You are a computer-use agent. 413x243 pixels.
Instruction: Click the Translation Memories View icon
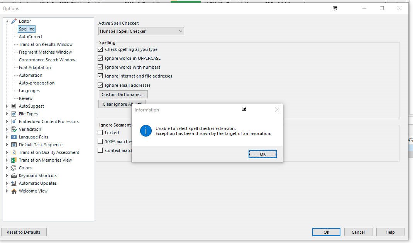point(14,160)
